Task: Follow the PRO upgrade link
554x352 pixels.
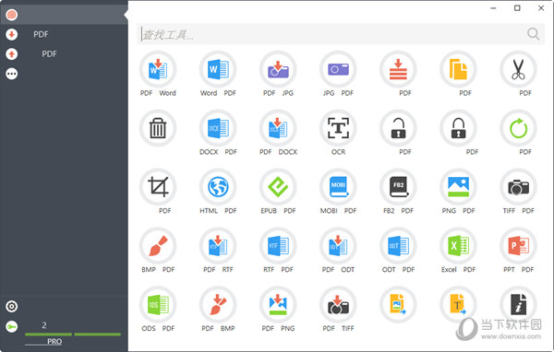Action: pyautogui.click(x=43, y=342)
